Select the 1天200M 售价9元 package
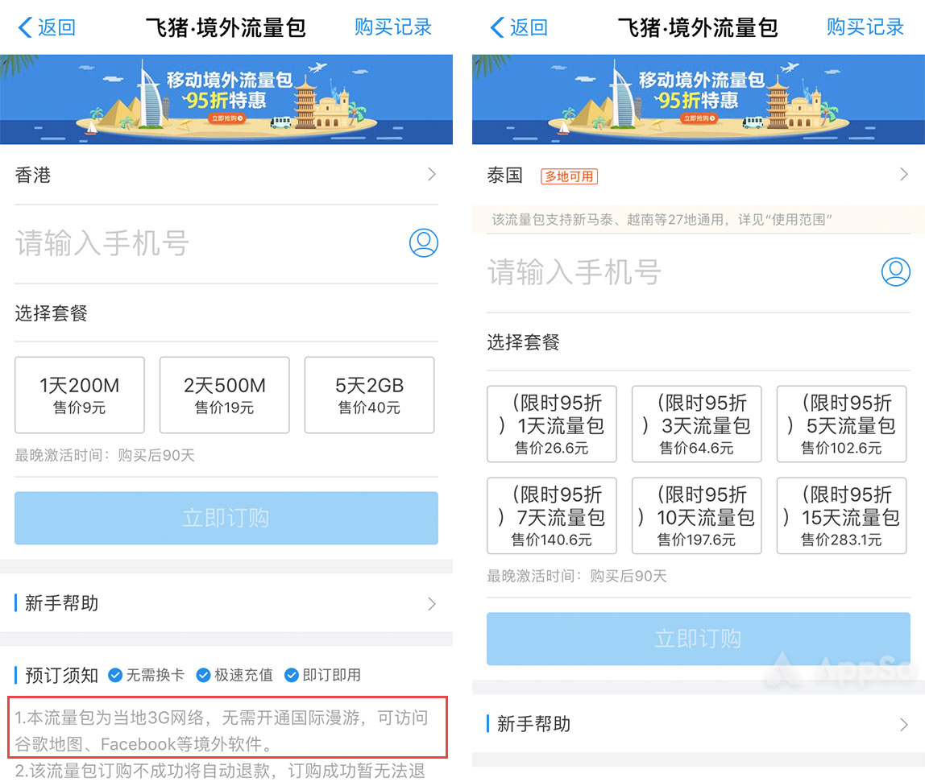Image resolution: width=925 pixels, height=782 pixels. point(78,395)
